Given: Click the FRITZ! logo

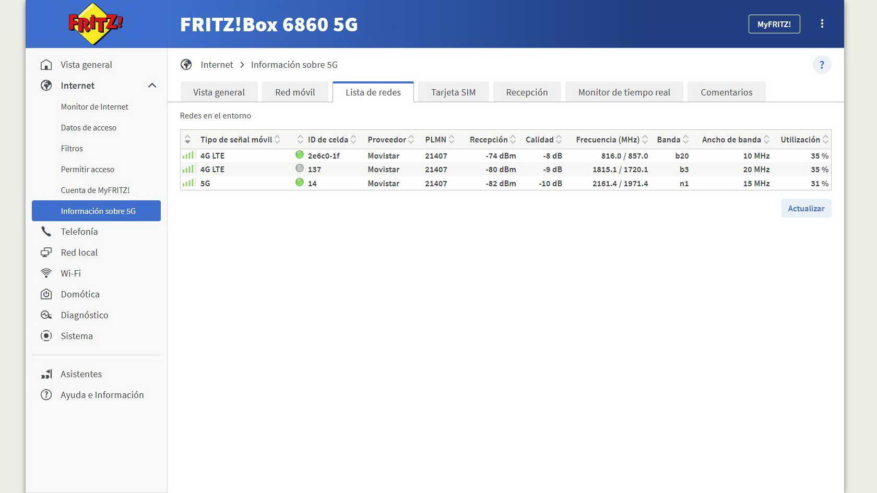Looking at the screenshot, I should click(96, 23).
